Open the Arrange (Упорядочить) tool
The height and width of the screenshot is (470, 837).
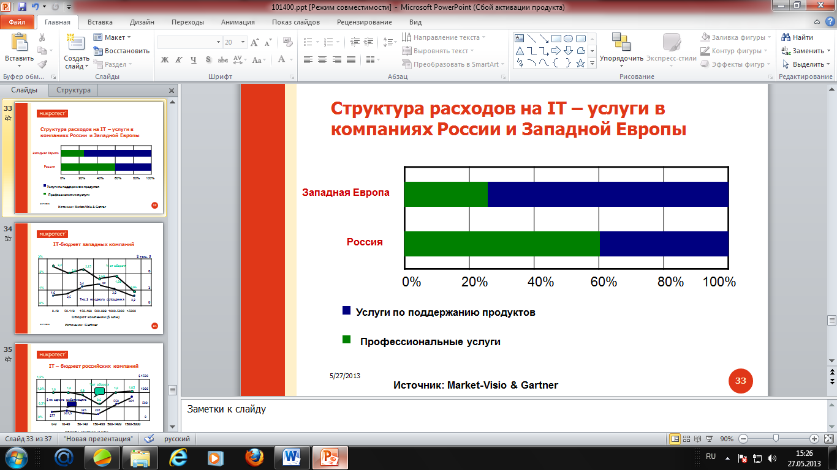(x=621, y=49)
